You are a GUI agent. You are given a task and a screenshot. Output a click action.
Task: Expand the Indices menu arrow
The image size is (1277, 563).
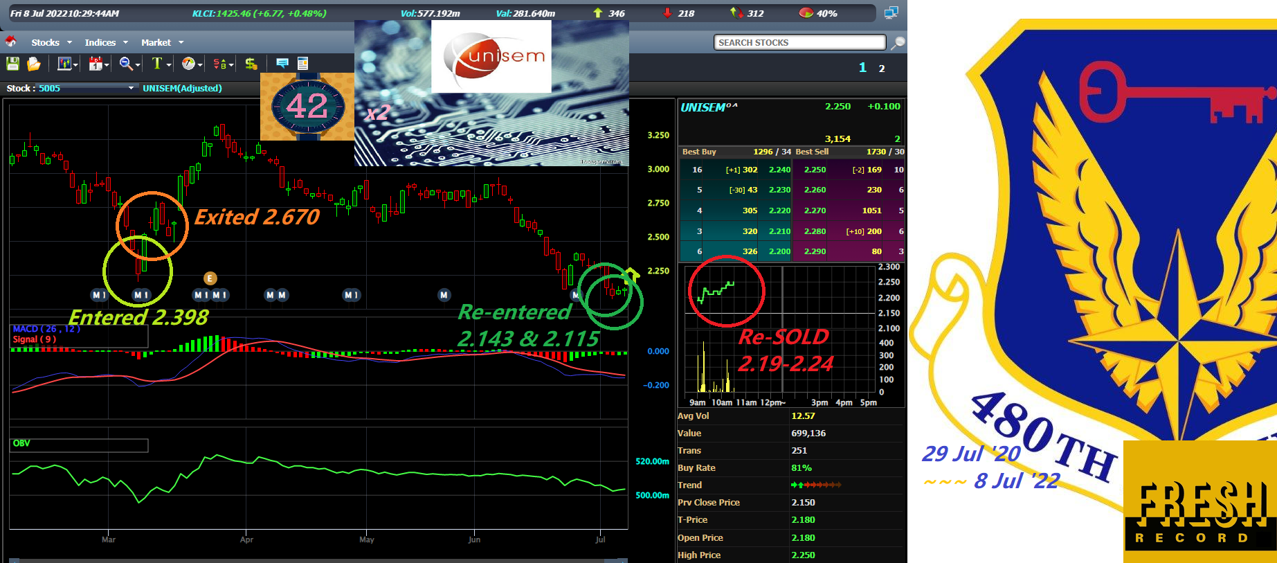125,42
